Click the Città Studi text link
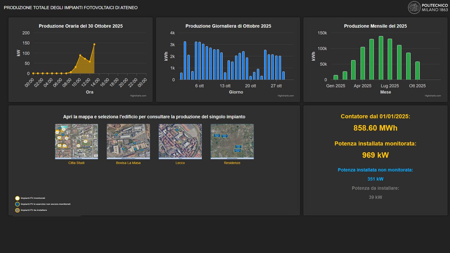The width and height of the screenshot is (450, 253). click(76, 163)
